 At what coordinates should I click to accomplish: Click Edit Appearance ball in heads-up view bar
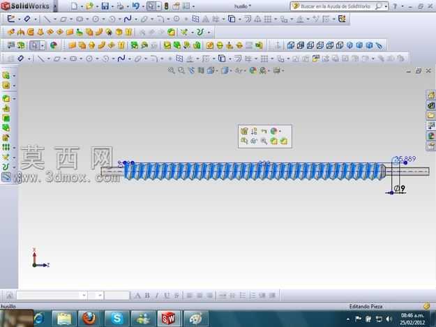tap(253, 70)
